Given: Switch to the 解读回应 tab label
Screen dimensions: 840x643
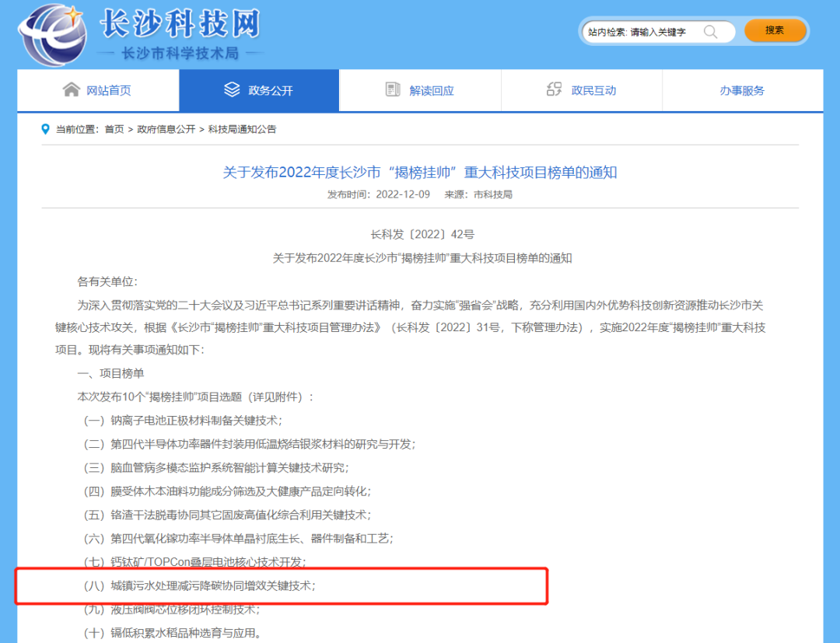Looking at the screenshot, I should click(432, 91).
